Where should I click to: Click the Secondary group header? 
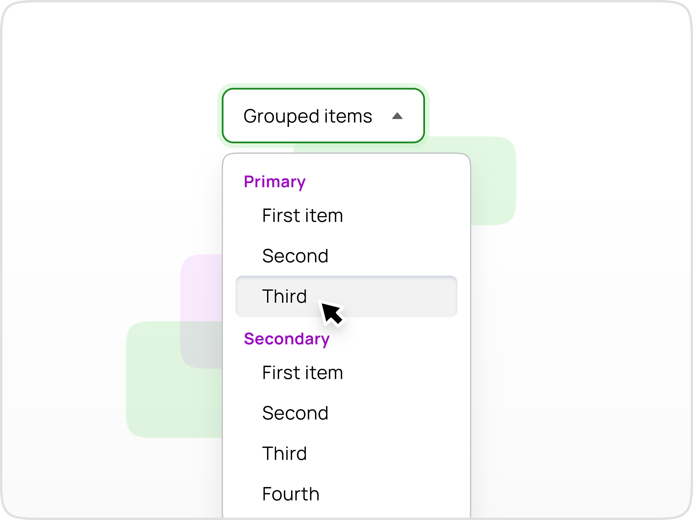[287, 339]
